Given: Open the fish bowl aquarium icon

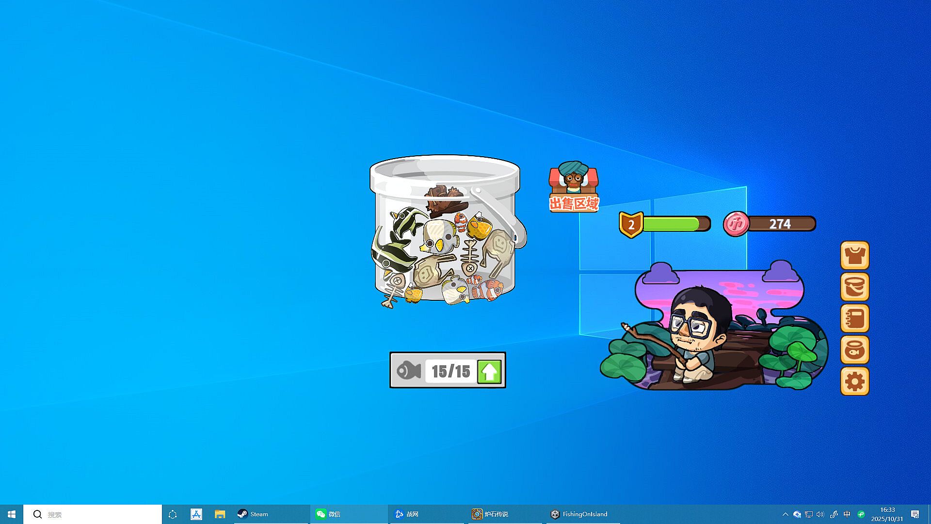Looking at the screenshot, I should pos(854,350).
